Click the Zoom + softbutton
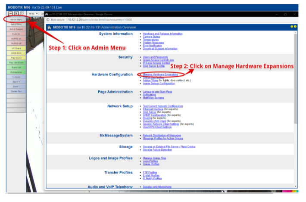Viewport: 306px width, 202px height. pyautogui.click(x=16, y=82)
